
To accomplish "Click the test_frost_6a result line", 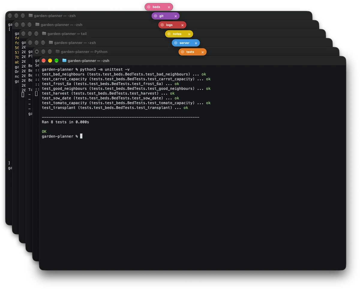I will [x=110, y=84].
